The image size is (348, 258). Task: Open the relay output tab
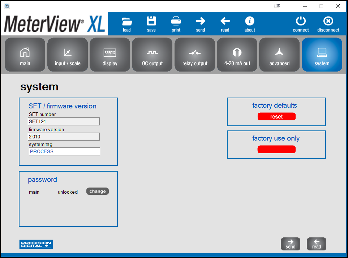195,55
